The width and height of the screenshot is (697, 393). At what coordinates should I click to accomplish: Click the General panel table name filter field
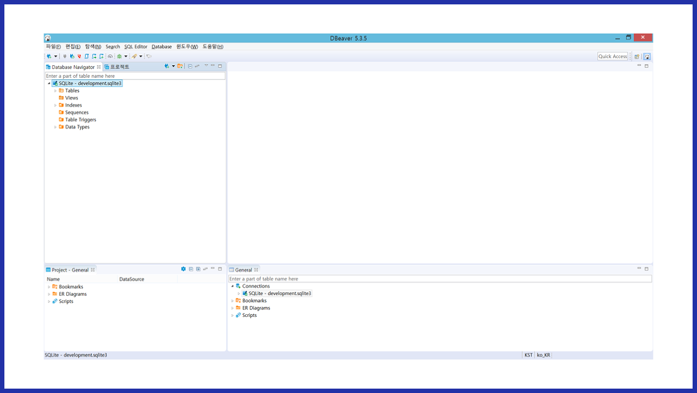tap(440, 279)
